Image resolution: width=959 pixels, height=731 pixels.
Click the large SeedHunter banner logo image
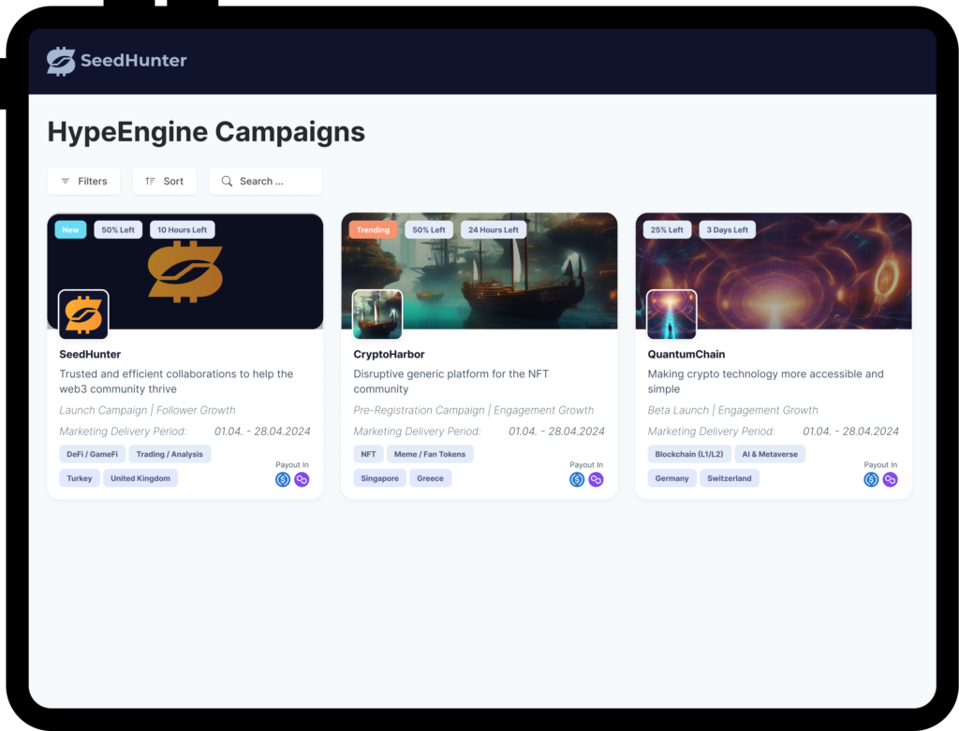pyautogui.click(x=185, y=271)
